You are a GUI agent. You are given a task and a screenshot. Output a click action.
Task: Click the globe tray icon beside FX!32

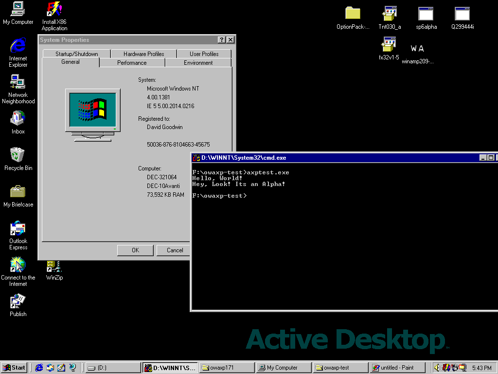[x=455, y=368]
